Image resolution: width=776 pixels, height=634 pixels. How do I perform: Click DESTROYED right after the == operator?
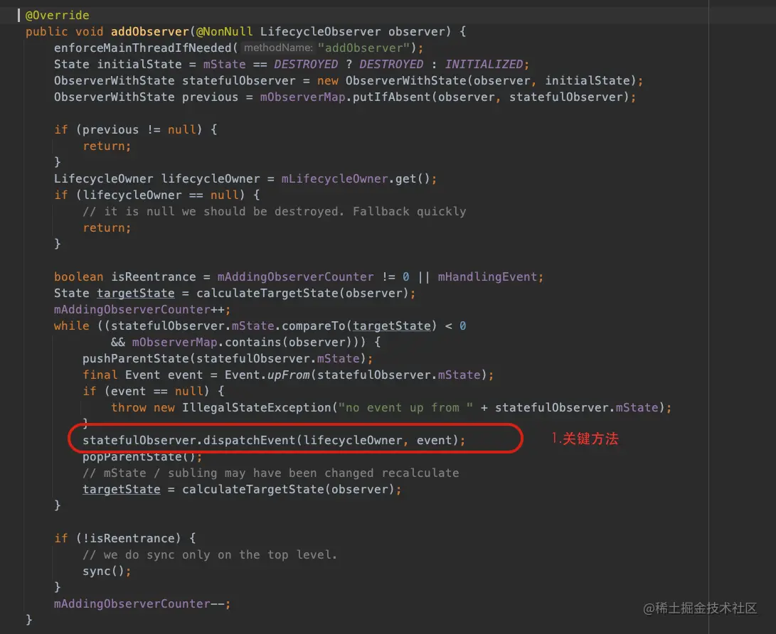[x=306, y=64]
